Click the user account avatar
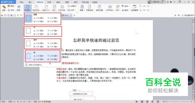The width and height of the screenshot is (195, 103). click(x=149, y=2)
